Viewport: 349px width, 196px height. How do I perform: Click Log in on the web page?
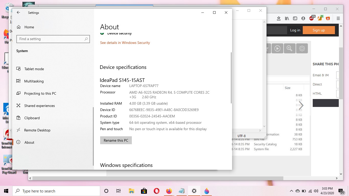pos(295,30)
